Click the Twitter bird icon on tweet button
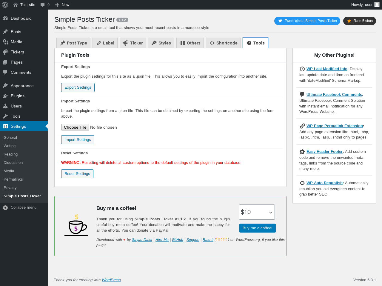The width and height of the screenshot is (382, 286). (280, 21)
